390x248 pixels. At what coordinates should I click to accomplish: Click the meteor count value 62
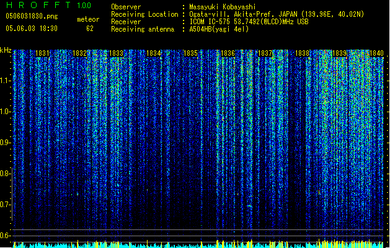click(90, 29)
